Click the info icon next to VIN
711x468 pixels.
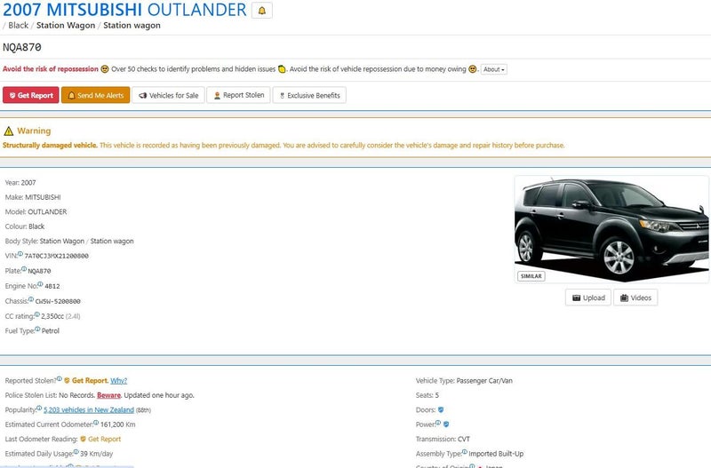[x=20, y=255]
